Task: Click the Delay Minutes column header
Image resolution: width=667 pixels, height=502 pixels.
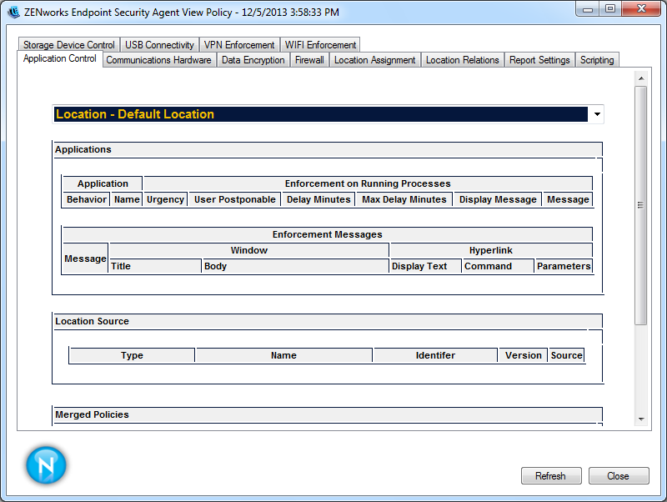Action: click(318, 199)
